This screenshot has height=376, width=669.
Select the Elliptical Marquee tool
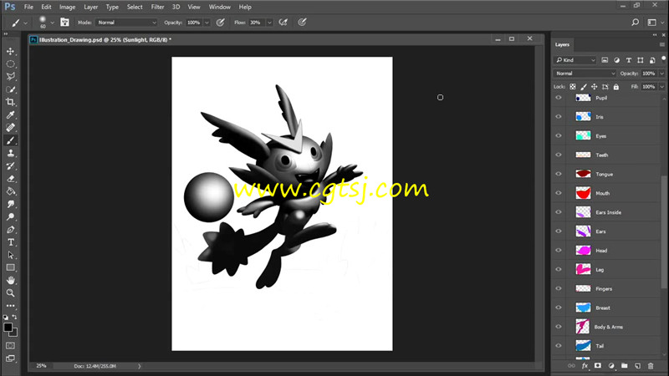click(10, 64)
